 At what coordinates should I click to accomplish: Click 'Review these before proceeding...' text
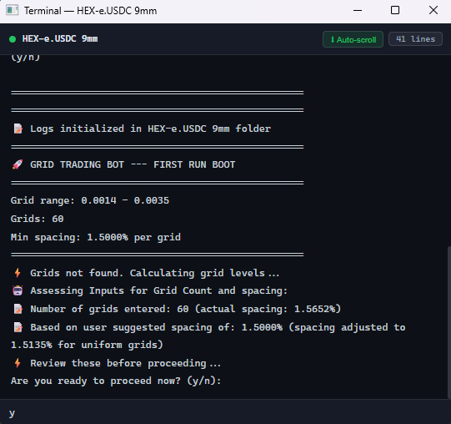[125, 363]
